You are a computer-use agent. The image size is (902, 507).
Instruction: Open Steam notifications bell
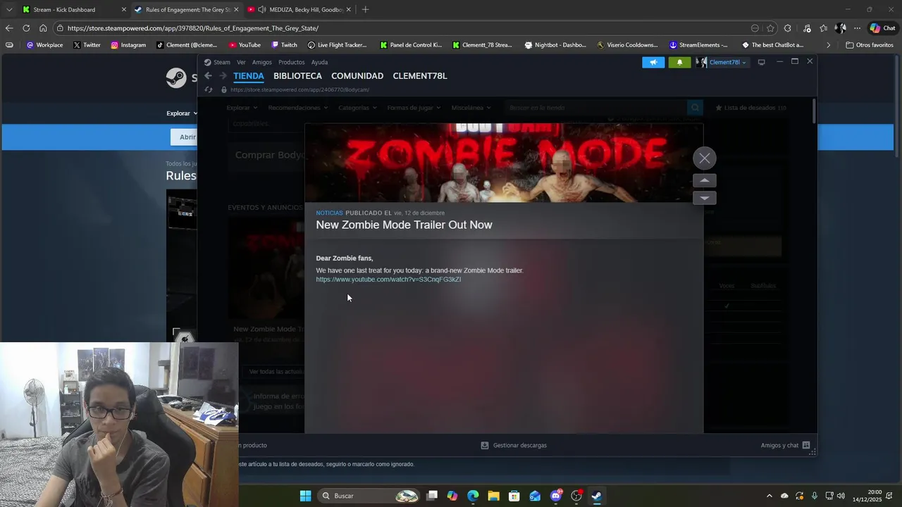(x=679, y=62)
